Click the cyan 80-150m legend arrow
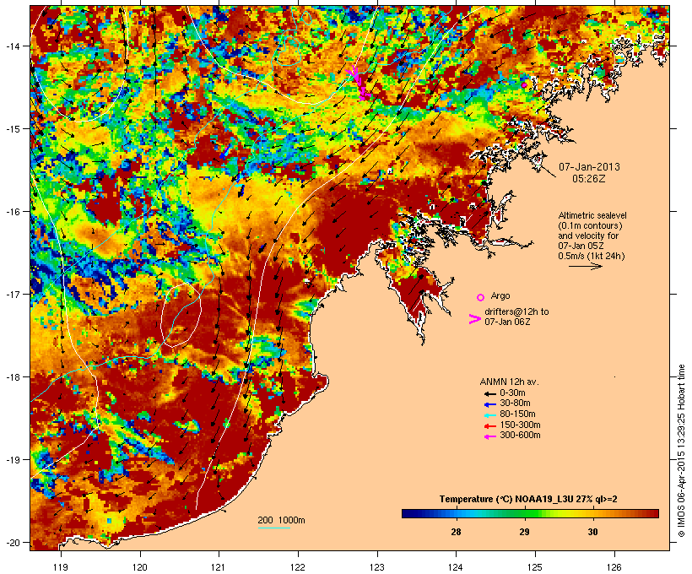Screen dimensions: 692x574 489,415
